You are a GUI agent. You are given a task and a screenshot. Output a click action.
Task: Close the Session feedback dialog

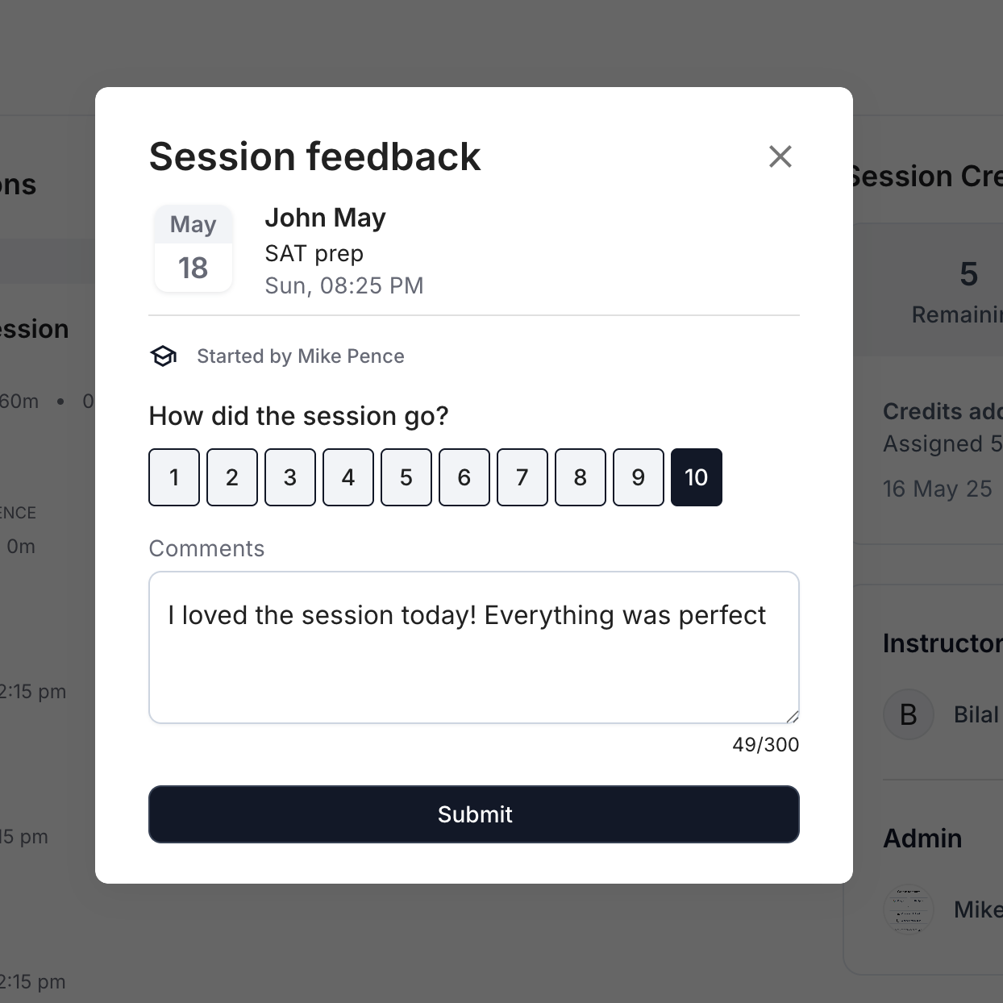pyautogui.click(x=780, y=156)
